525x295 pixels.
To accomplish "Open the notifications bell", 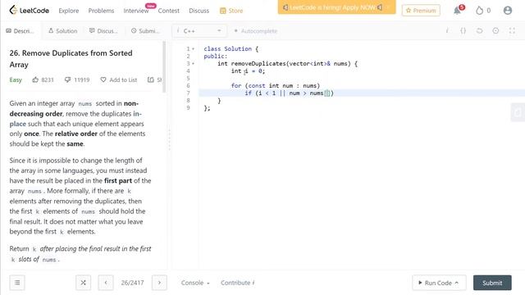I will pyautogui.click(x=458, y=11).
